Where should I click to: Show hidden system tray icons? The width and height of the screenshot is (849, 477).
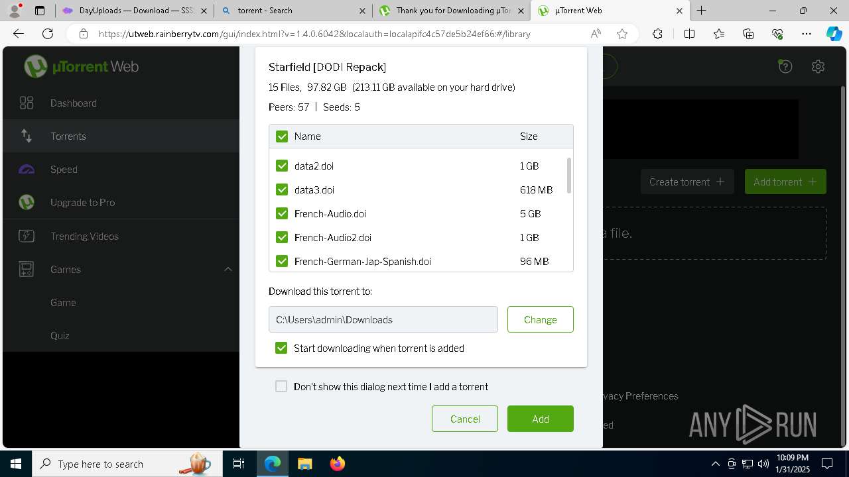coord(715,464)
